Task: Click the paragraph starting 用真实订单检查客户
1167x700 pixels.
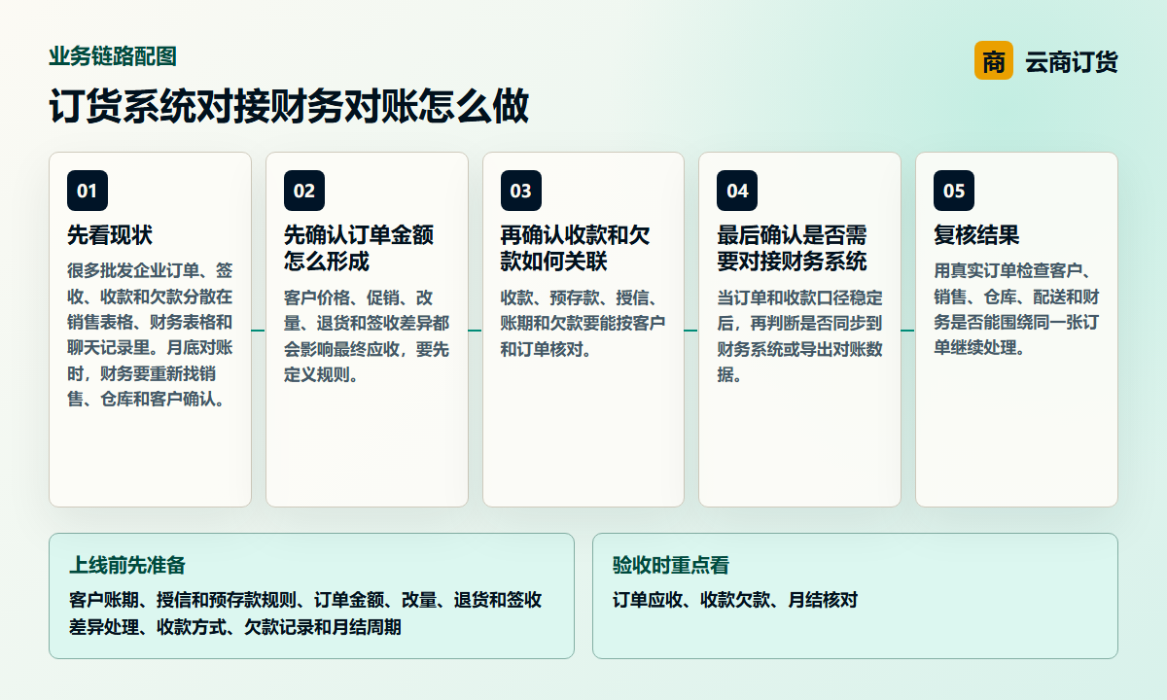Action: [x=1016, y=308]
